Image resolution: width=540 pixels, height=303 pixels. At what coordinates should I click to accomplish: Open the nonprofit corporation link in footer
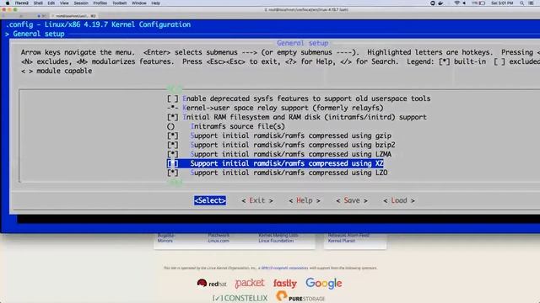coord(284,268)
